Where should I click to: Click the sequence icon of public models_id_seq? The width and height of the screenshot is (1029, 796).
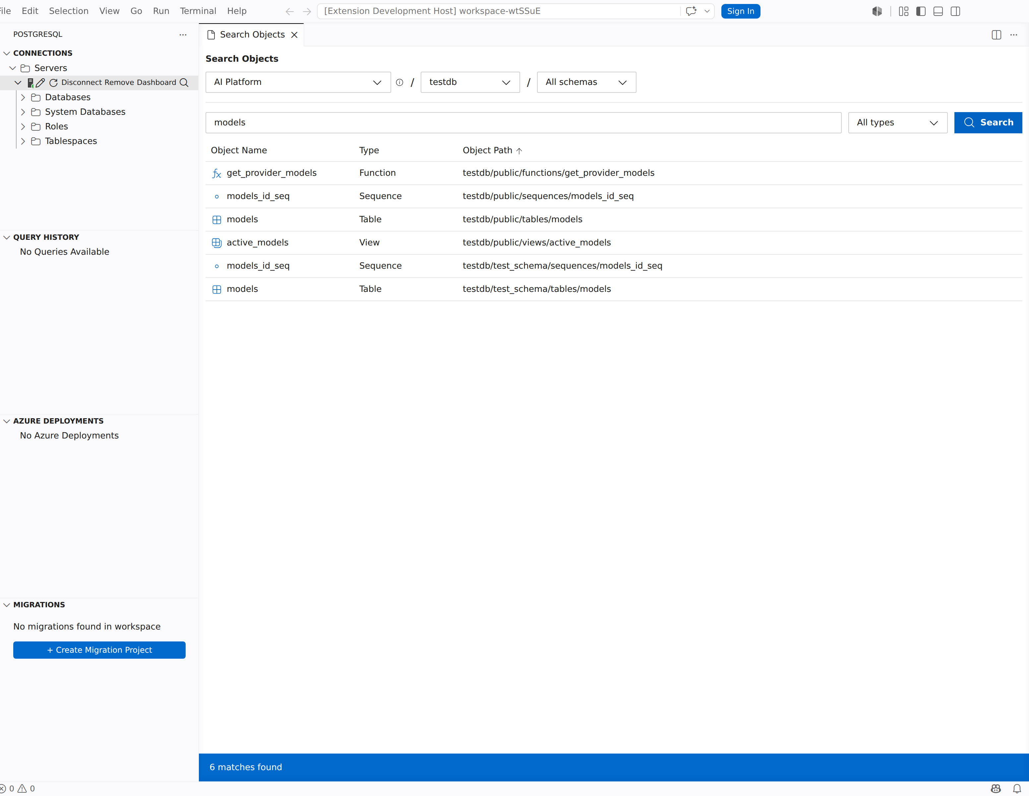coord(217,197)
